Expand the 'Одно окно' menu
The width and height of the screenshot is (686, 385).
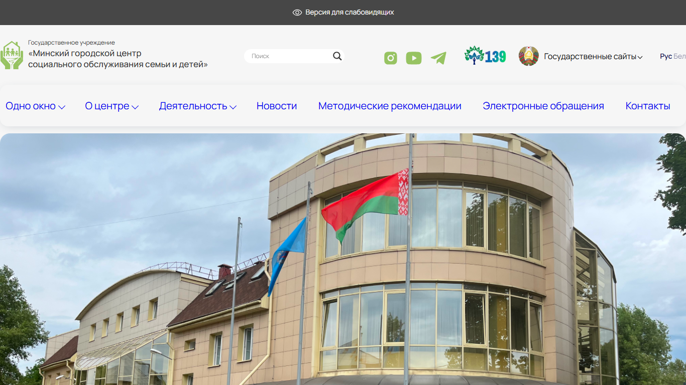(x=35, y=106)
